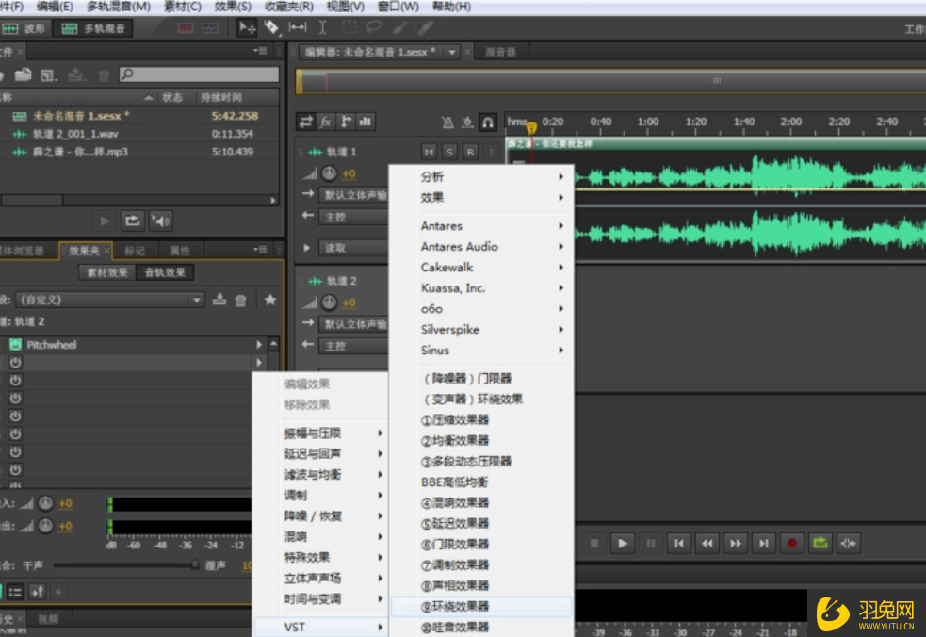This screenshot has height=637, width=926.
Task: Select the Razor tool in the toolbar
Action: coord(273,27)
